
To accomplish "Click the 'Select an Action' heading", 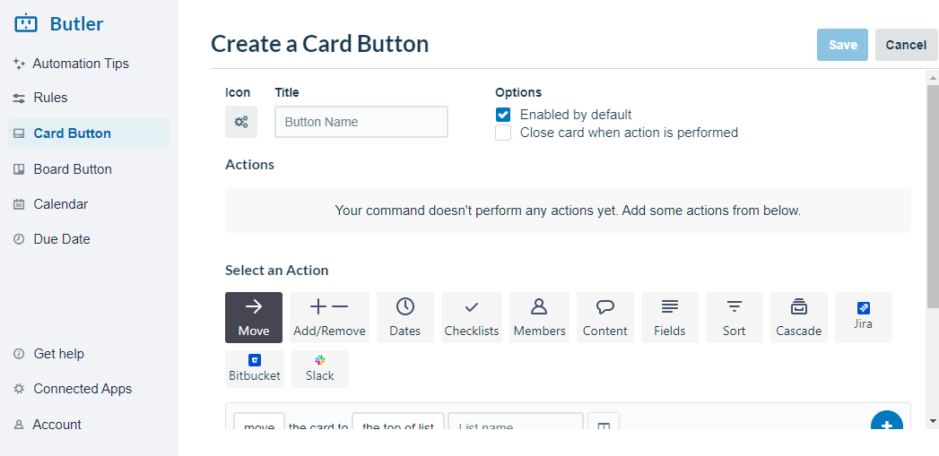I will (276, 271).
